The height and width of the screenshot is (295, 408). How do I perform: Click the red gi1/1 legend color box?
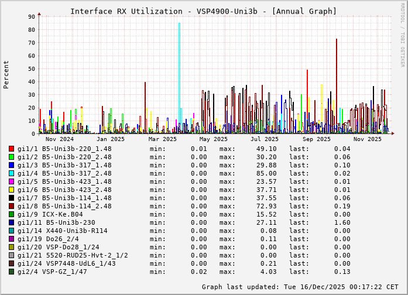(x=11, y=149)
